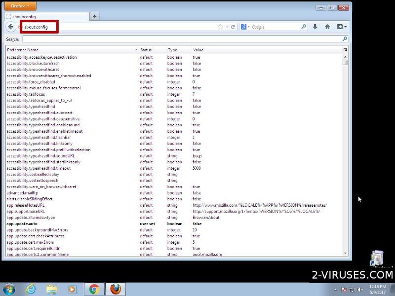The image size is (395, 296).
Task: Open a new tab with plus button
Action: tap(94, 16)
